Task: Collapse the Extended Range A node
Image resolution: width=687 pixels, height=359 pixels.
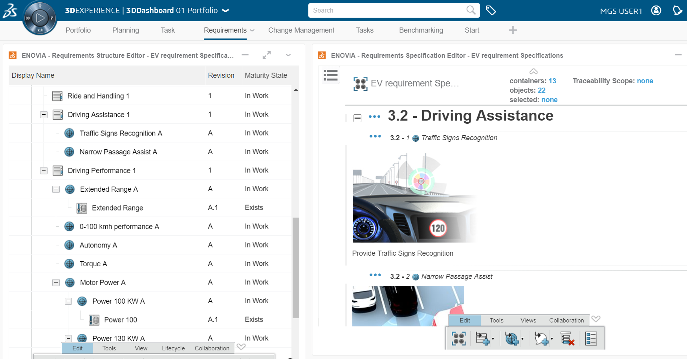Action: click(56, 189)
